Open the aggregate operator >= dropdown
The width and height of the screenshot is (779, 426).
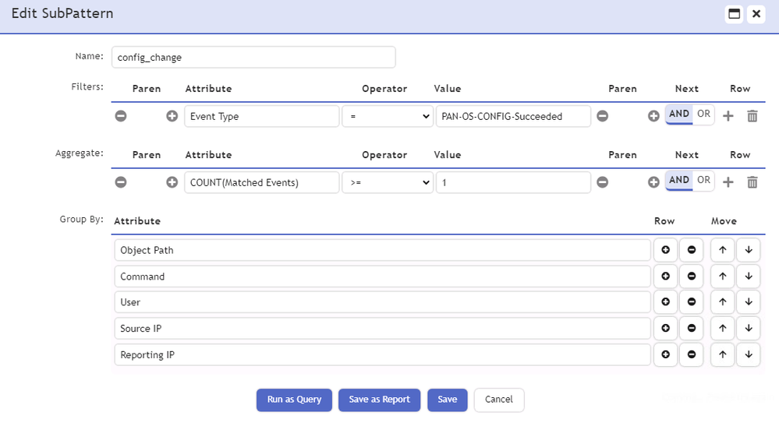(387, 182)
